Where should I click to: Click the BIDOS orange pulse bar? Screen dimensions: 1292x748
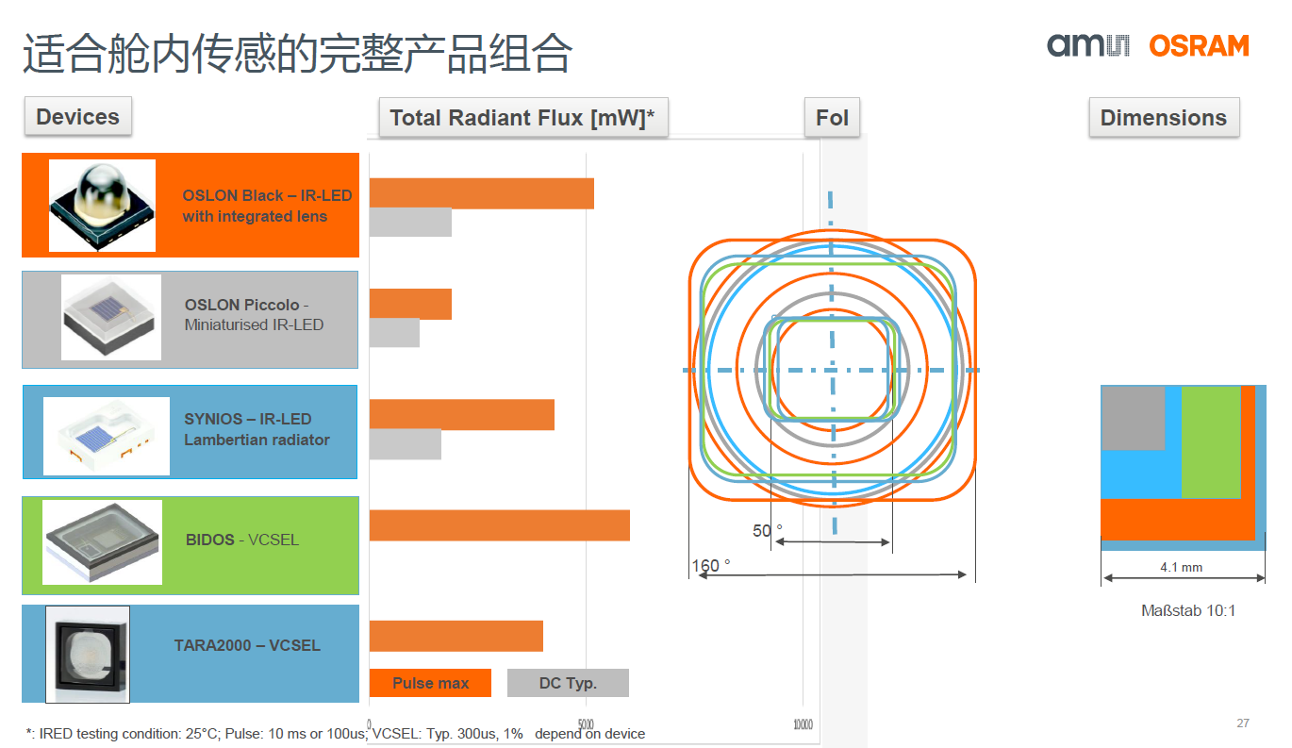(x=499, y=525)
